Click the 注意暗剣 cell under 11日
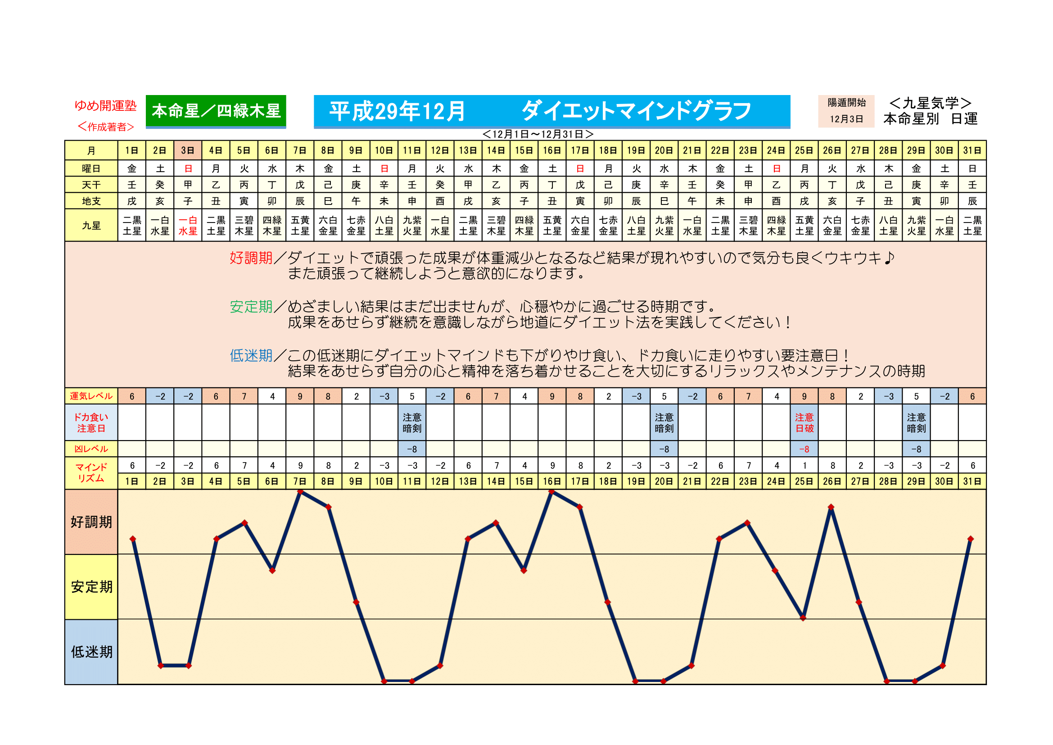The height and width of the screenshot is (745, 1053). (x=412, y=422)
